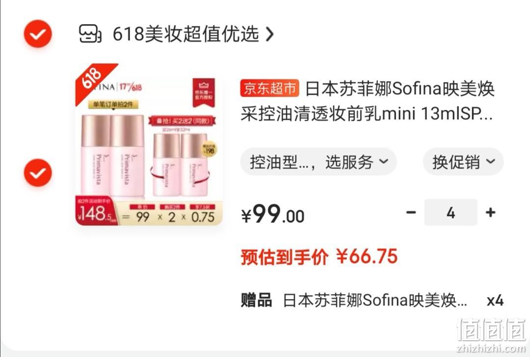Image resolution: width=530 pixels, height=357 pixels.
Task: Deselect the Sofina product item checkbox
Action: (x=38, y=172)
